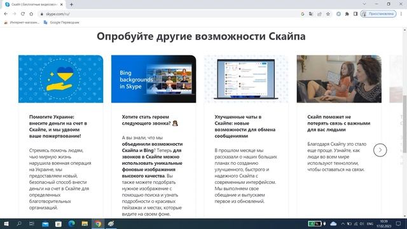
Task: Bookmark this page with the star
Action: (328, 14)
